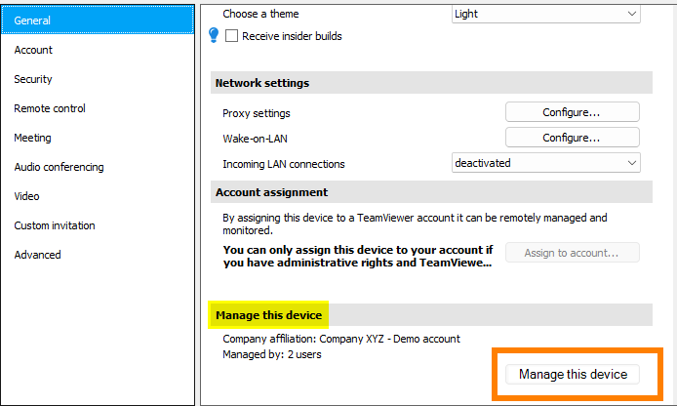This screenshot has width=677, height=406.
Task: Configure the Proxy settings
Action: [x=572, y=112]
